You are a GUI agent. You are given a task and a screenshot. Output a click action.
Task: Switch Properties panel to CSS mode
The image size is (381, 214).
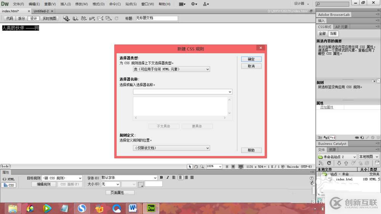point(9,185)
